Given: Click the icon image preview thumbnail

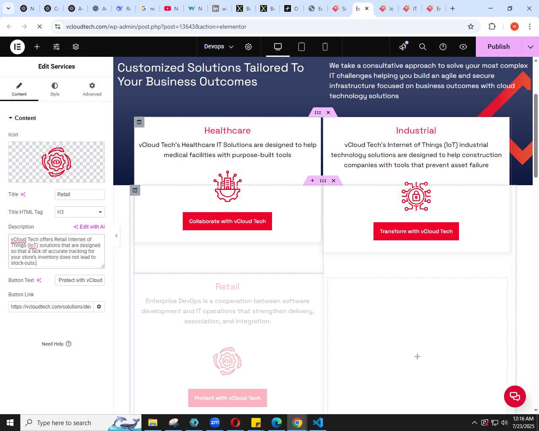Looking at the screenshot, I should pos(56,162).
